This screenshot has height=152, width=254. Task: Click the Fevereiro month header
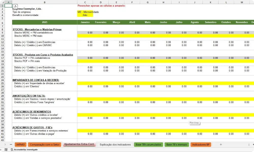tap(101, 22)
